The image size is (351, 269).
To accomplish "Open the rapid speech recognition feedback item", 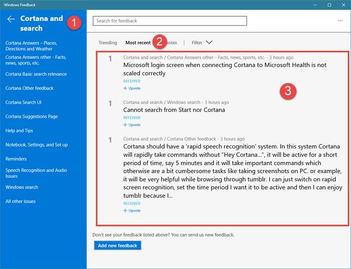I will pos(232,171).
